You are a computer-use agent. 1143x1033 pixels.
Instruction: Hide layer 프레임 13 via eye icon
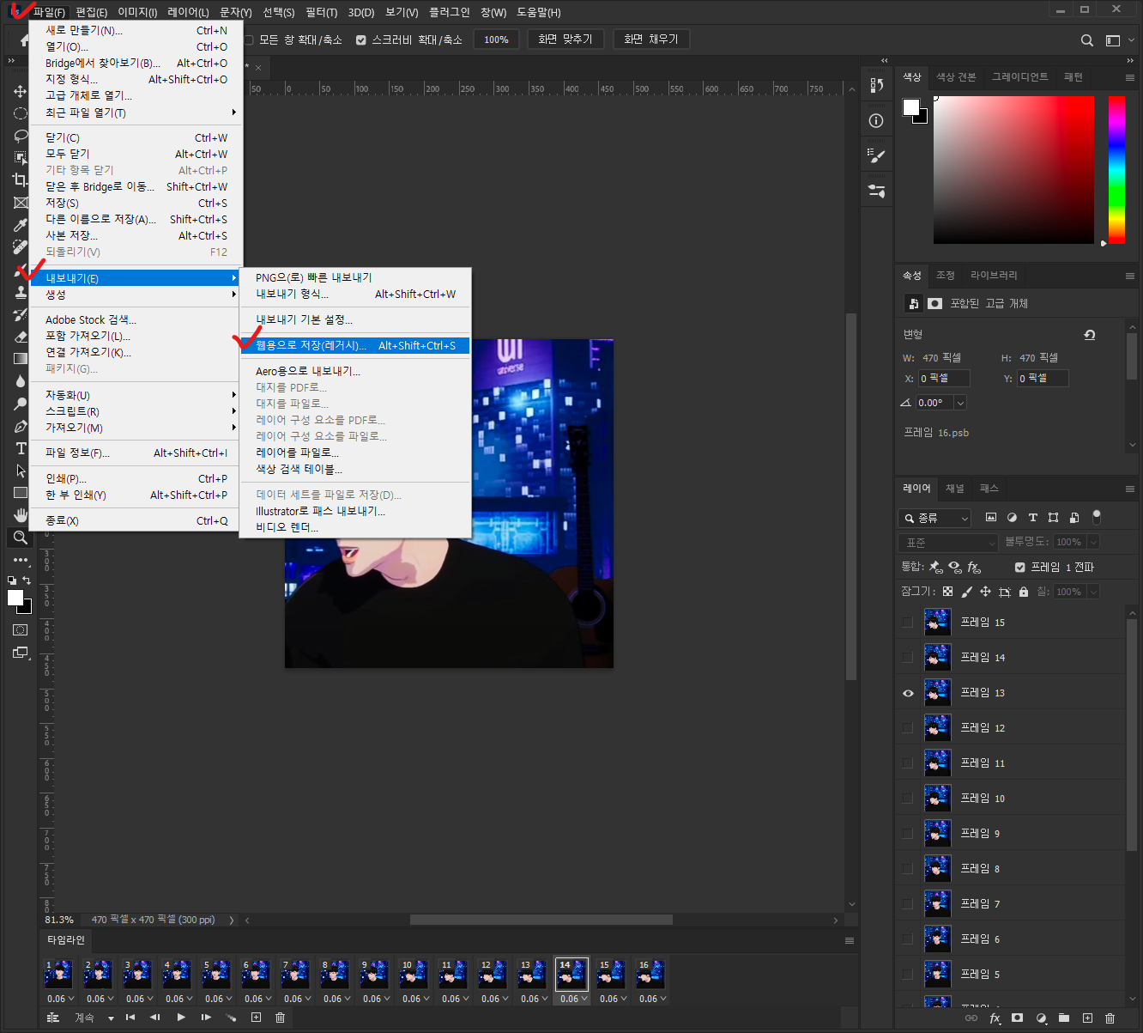tap(908, 693)
